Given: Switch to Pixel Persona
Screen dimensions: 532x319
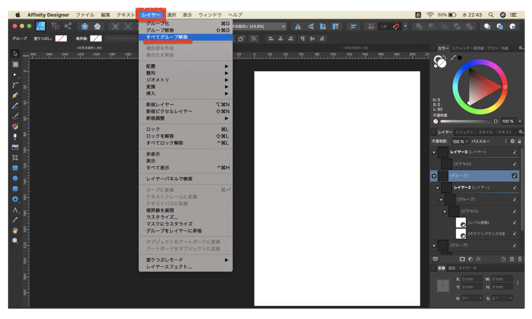Looking at the screenshot, I should tap(56, 26).
